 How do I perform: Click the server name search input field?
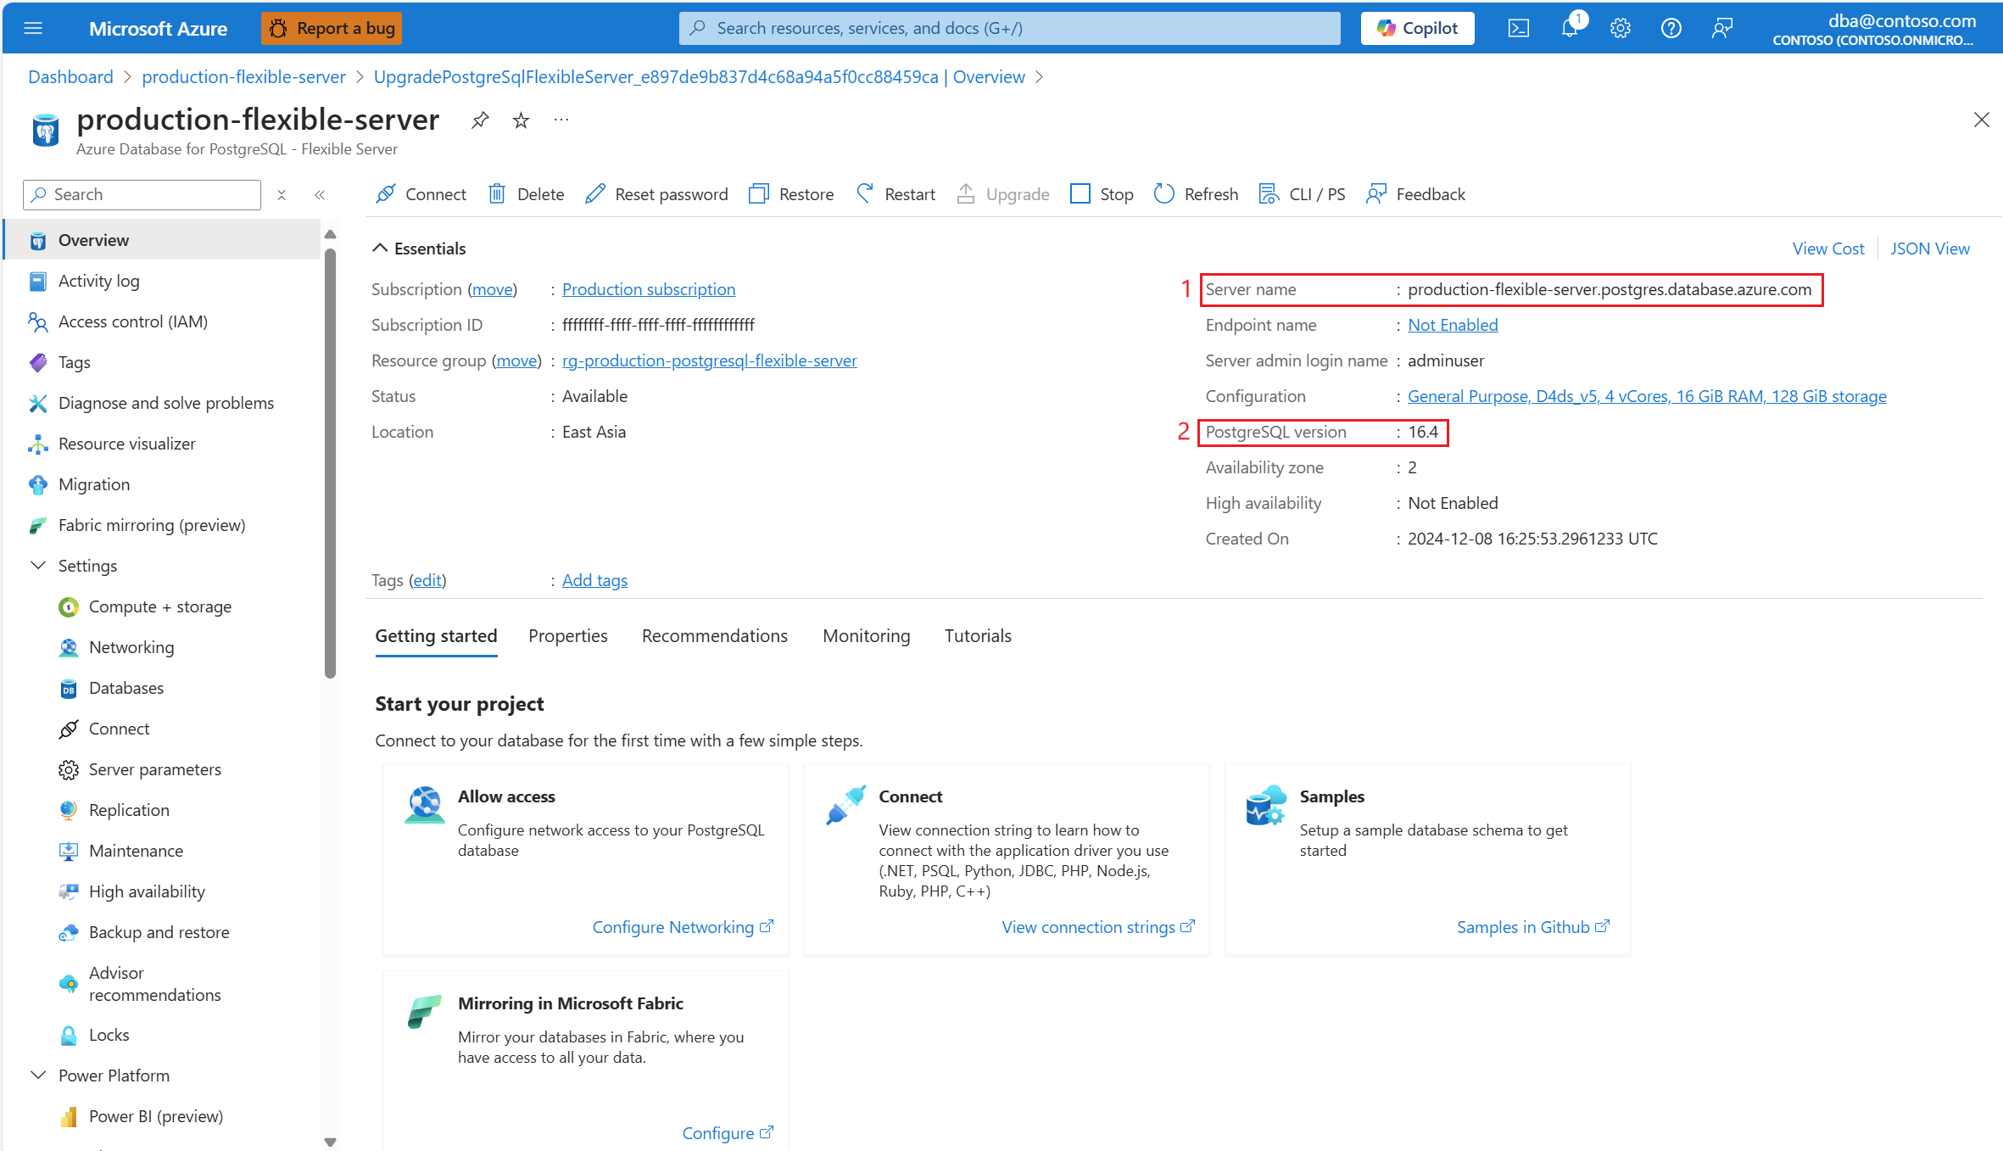point(144,194)
